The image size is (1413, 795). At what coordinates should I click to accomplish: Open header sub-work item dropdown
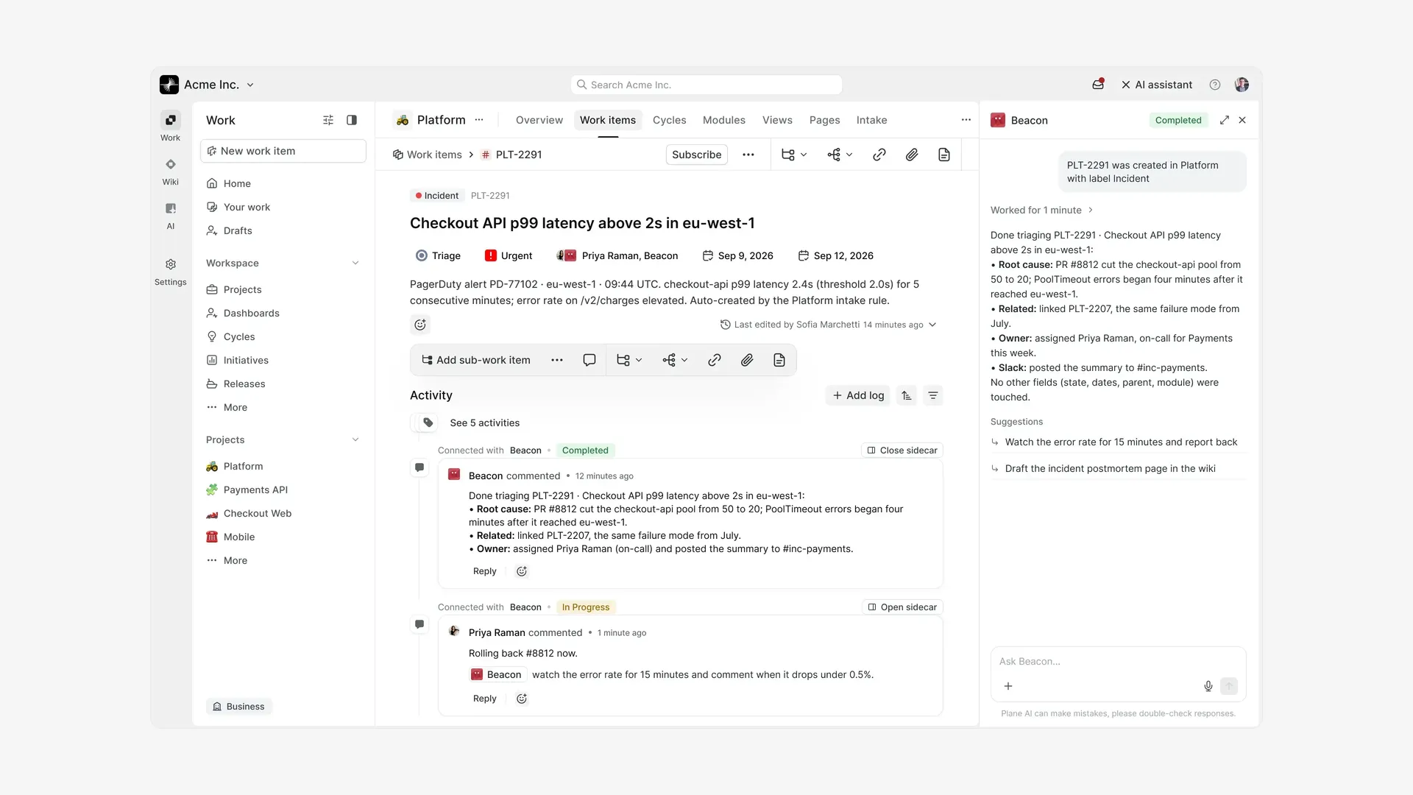click(794, 155)
